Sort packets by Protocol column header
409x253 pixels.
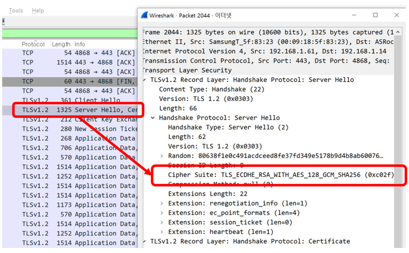pos(33,44)
